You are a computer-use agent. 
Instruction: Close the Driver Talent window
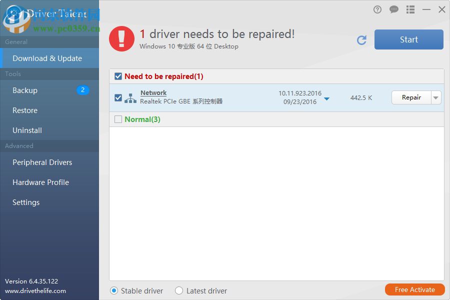pyautogui.click(x=442, y=10)
